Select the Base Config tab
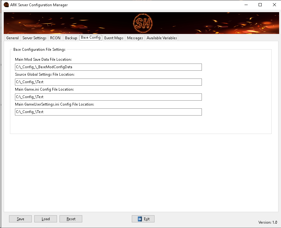The width and height of the screenshot is (281, 228). pyautogui.click(x=91, y=38)
